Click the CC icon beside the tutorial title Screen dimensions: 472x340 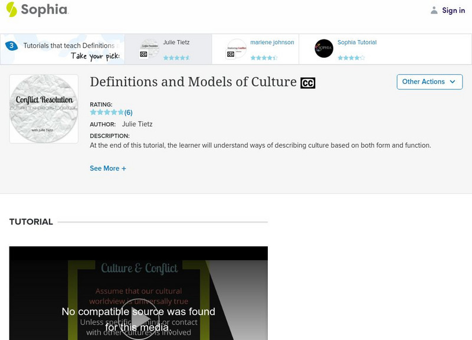(x=309, y=82)
